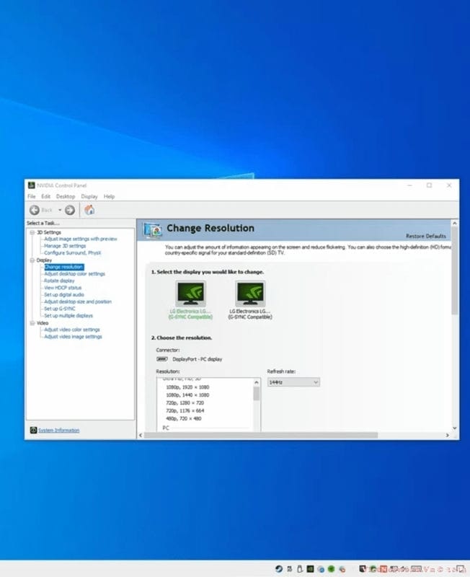Select the first LG Electronics monitor icon
Image resolution: width=470 pixels, height=577 pixels.
[190, 294]
